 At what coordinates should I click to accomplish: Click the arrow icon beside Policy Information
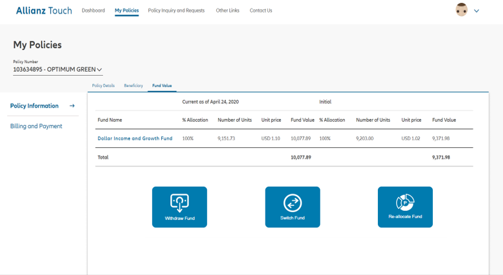point(72,106)
